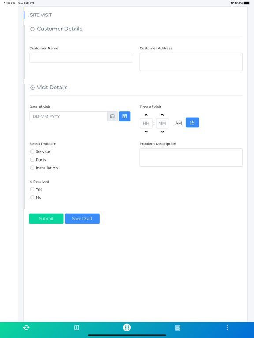This screenshot has height=338, width=254.
Task: Open the apps grid icon in bottom bar
Action: pos(127,327)
